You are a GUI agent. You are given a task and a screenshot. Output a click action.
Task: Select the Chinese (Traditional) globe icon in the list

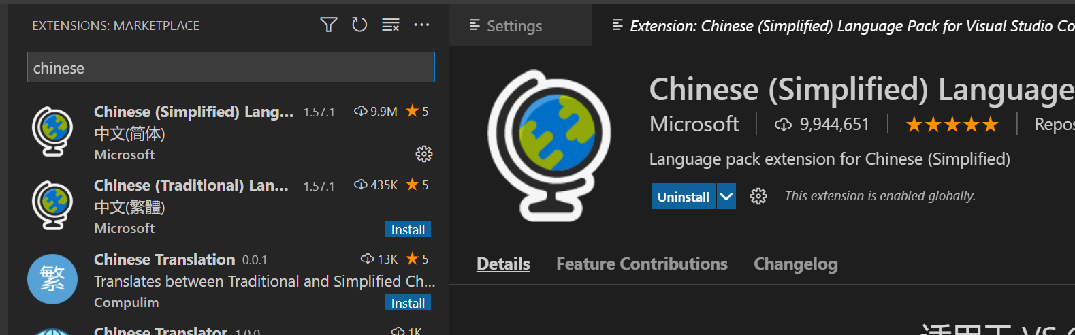coord(52,205)
